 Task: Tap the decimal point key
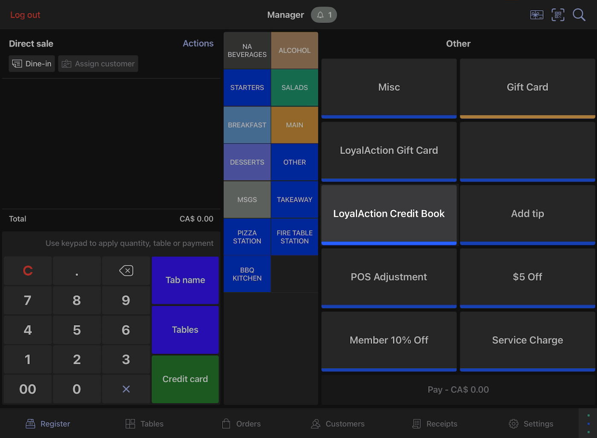point(77,271)
